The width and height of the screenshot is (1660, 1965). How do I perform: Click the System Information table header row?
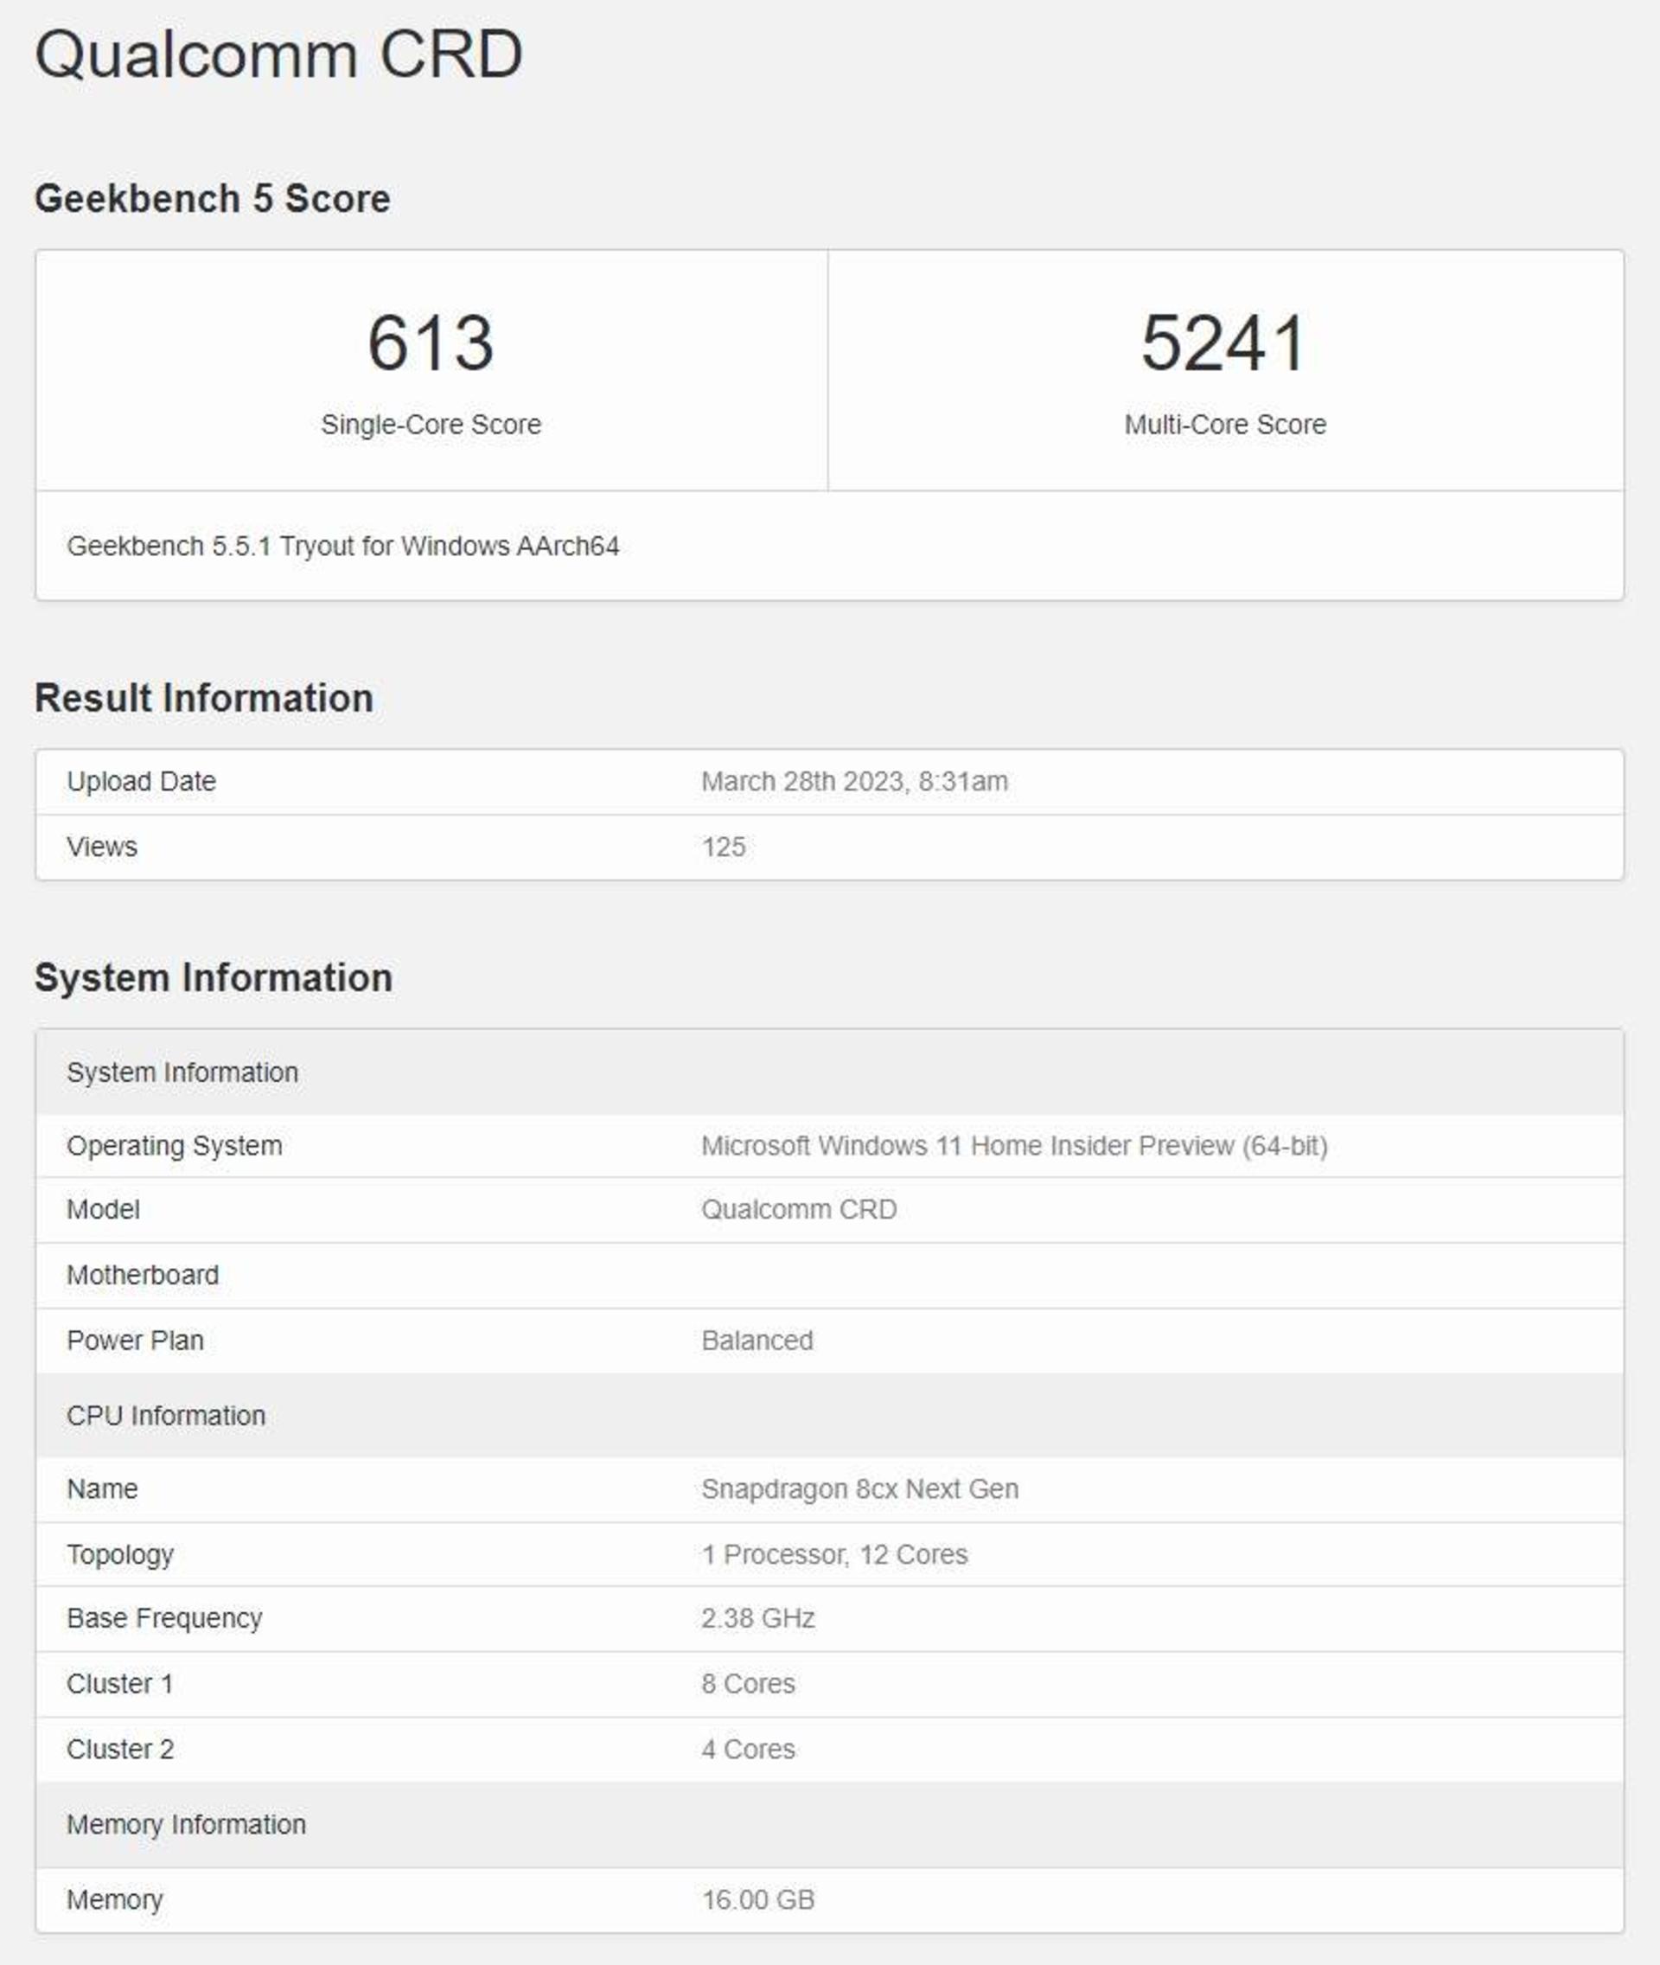point(829,1072)
